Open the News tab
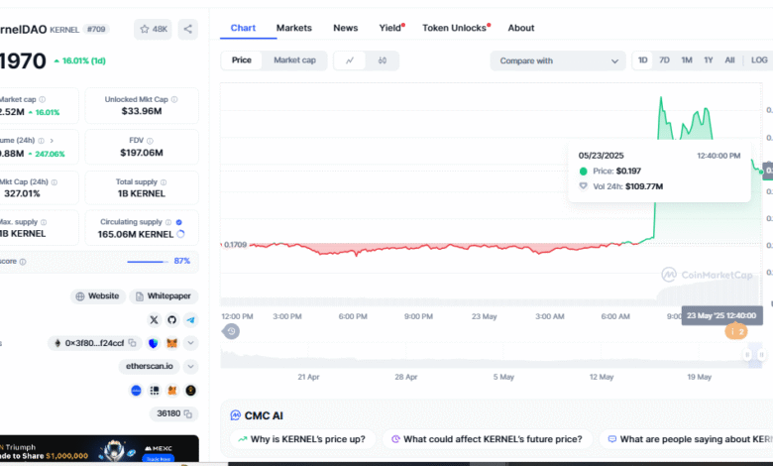Image resolution: width=773 pixels, height=466 pixels. (x=345, y=28)
